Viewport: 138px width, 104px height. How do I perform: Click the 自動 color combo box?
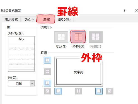point(21,83)
